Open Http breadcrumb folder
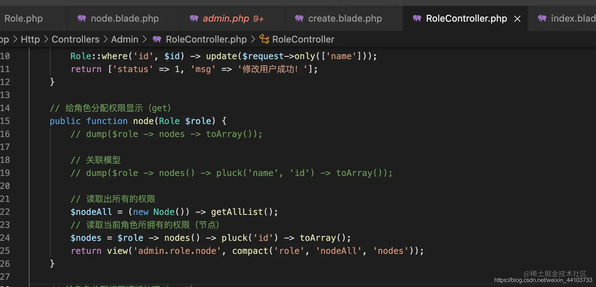The width and height of the screenshot is (596, 287). coord(30,39)
